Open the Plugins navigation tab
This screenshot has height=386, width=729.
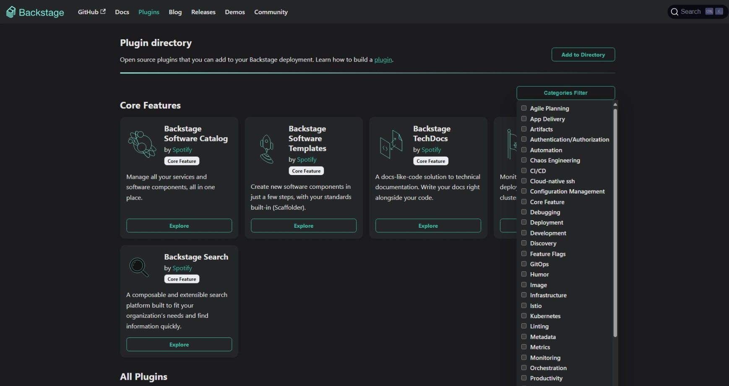click(149, 12)
